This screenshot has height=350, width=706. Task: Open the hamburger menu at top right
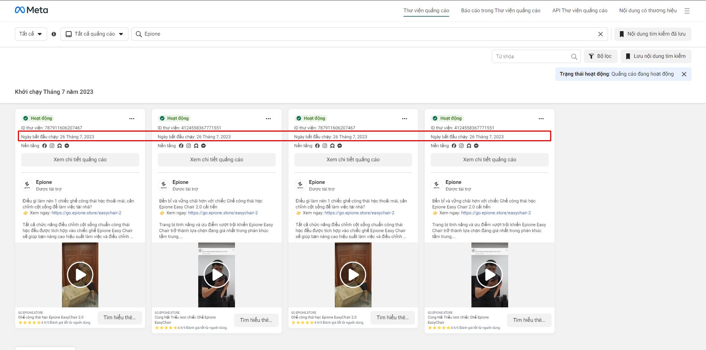click(x=687, y=11)
